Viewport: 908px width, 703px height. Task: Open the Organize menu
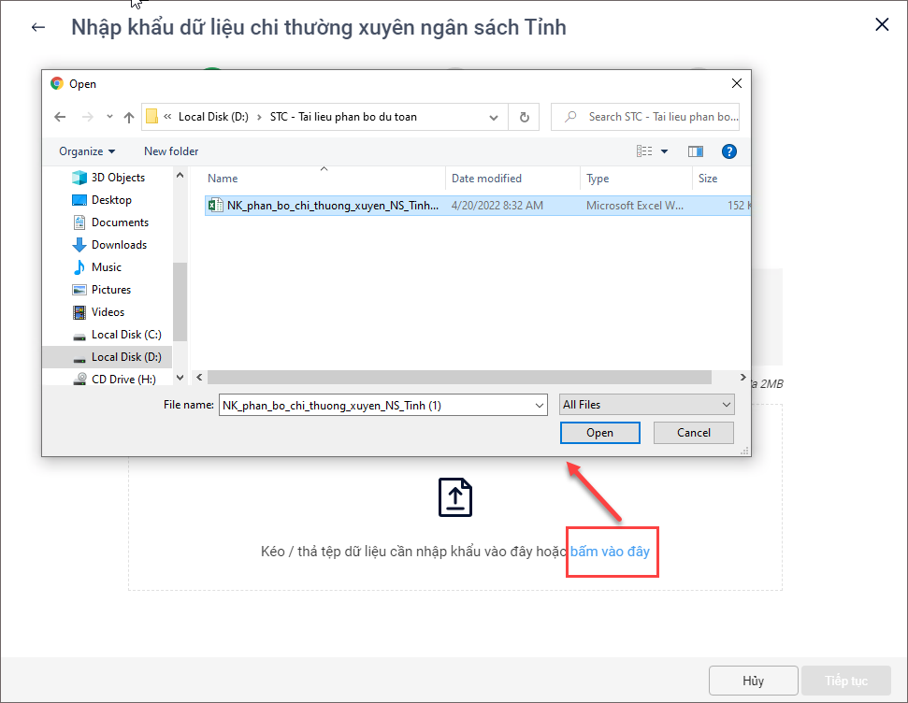point(87,151)
